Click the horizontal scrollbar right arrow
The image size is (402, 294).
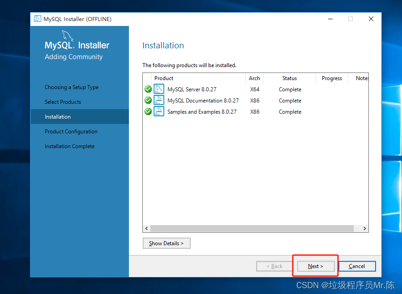(x=364, y=228)
